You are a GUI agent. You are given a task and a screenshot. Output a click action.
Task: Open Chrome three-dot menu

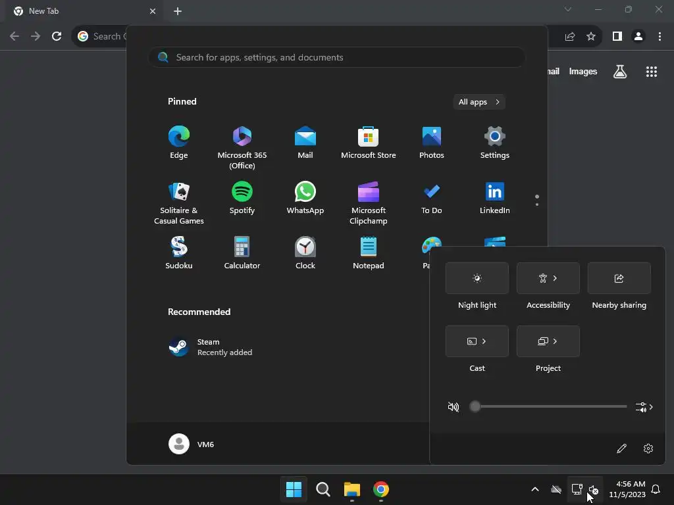coord(660,37)
